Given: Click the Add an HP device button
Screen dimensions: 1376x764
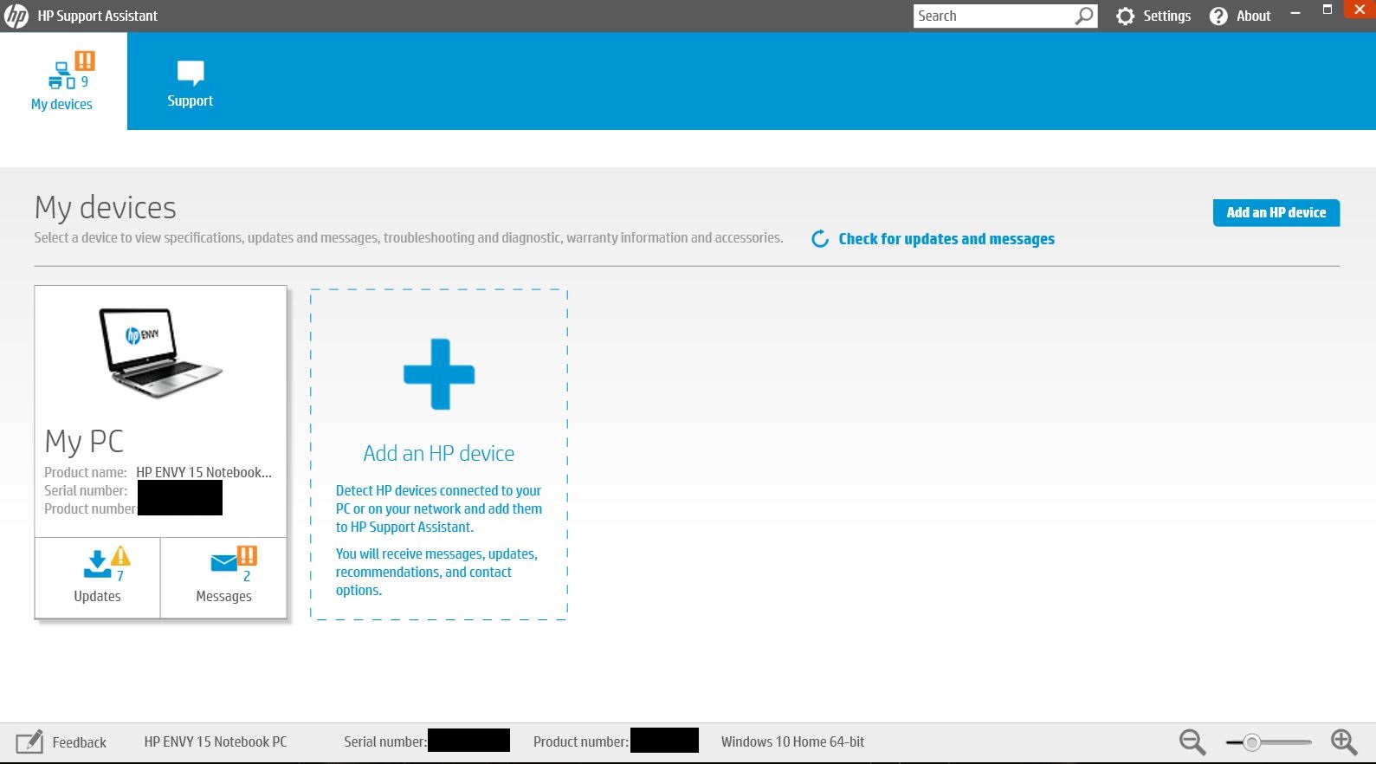Looking at the screenshot, I should point(1276,212).
